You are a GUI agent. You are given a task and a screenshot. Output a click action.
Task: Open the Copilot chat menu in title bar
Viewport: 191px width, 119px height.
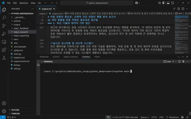(x=137, y=3)
